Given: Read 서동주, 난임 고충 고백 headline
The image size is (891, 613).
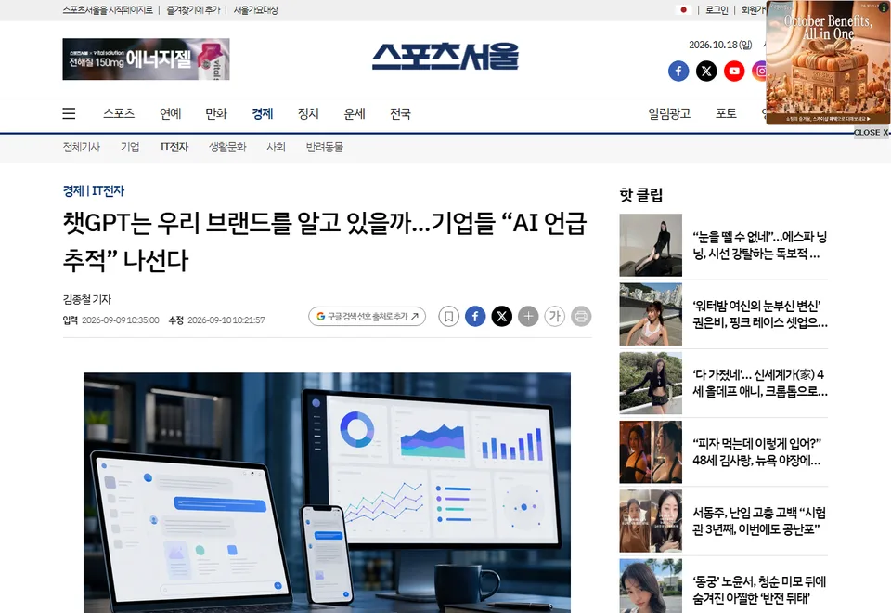Looking at the screenshot, I should (x=759, y=521).
